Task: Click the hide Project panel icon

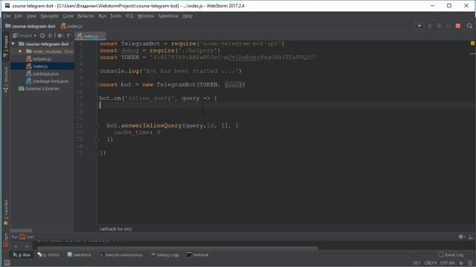Action: point(68,36)
